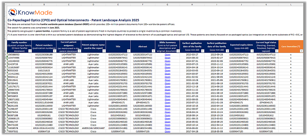
Task: Open the Family number column filter dropdown
Action: coord(29,51)
